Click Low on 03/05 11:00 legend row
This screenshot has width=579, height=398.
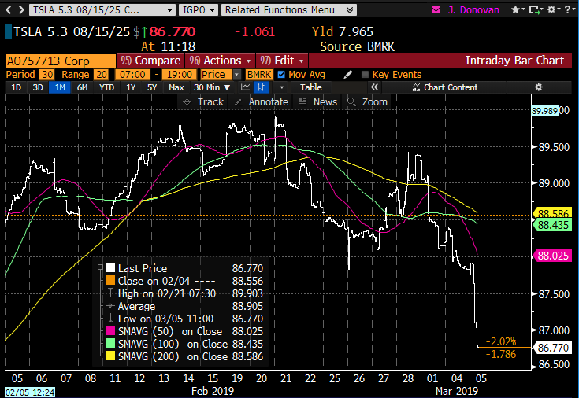184,319
